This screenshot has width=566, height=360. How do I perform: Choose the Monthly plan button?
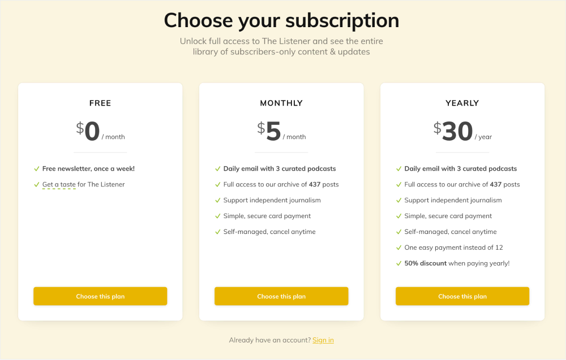point(281,296)
